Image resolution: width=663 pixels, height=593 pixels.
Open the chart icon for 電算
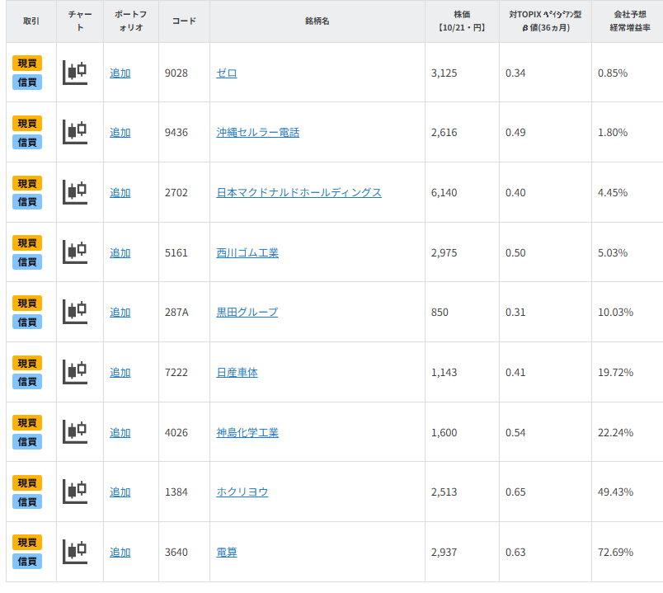(75, 552)
